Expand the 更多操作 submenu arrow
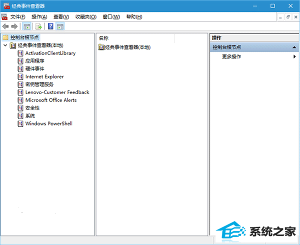The image size is (300, 245). click(294, 56)
